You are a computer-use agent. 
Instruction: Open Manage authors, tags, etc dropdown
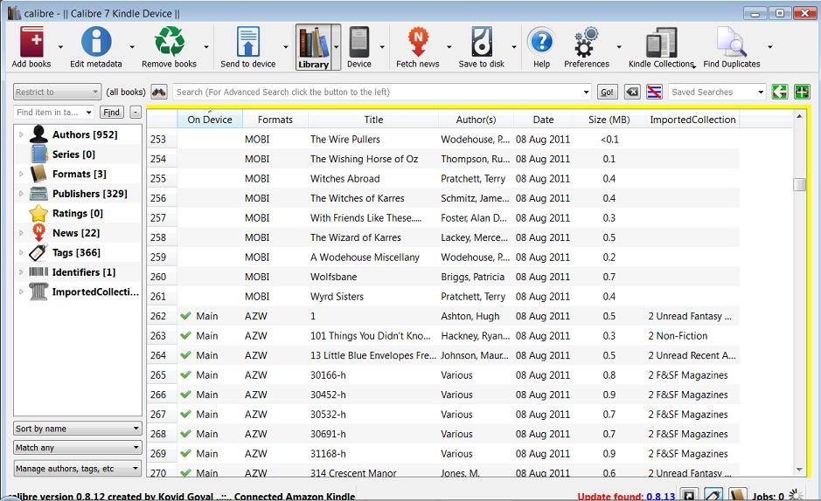click(x=78, y=469)
